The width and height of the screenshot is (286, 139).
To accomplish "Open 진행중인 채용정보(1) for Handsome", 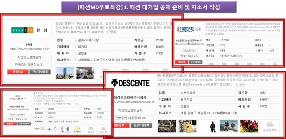I will pos(29,65).
